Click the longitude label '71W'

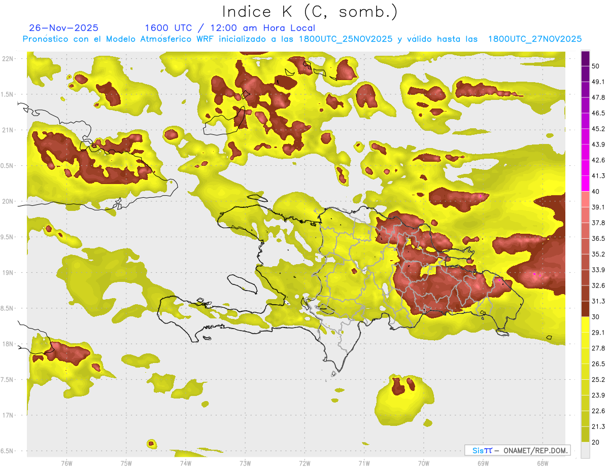click(364, 463)
